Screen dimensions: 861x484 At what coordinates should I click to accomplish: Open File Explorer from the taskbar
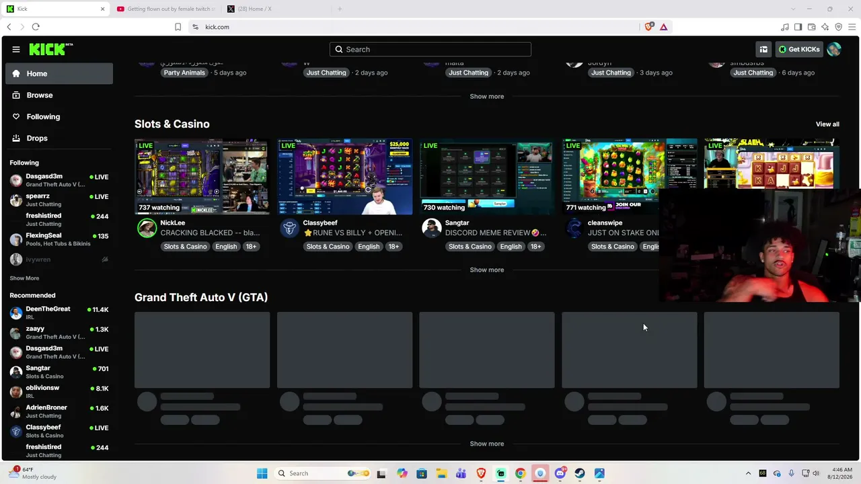click(x=441, y=473)
